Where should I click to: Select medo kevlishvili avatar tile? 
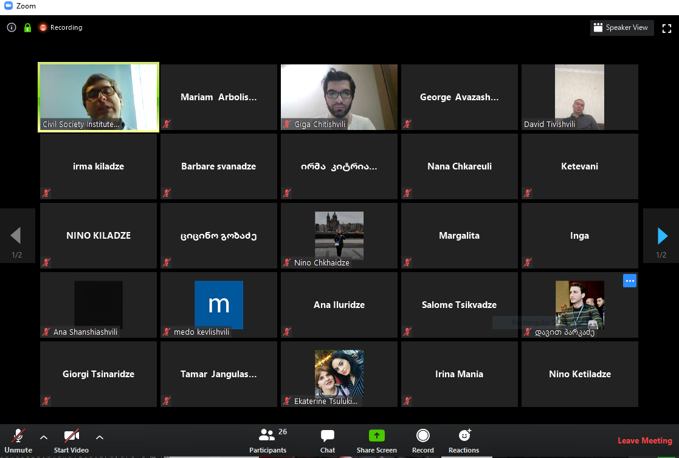point(219,305)
